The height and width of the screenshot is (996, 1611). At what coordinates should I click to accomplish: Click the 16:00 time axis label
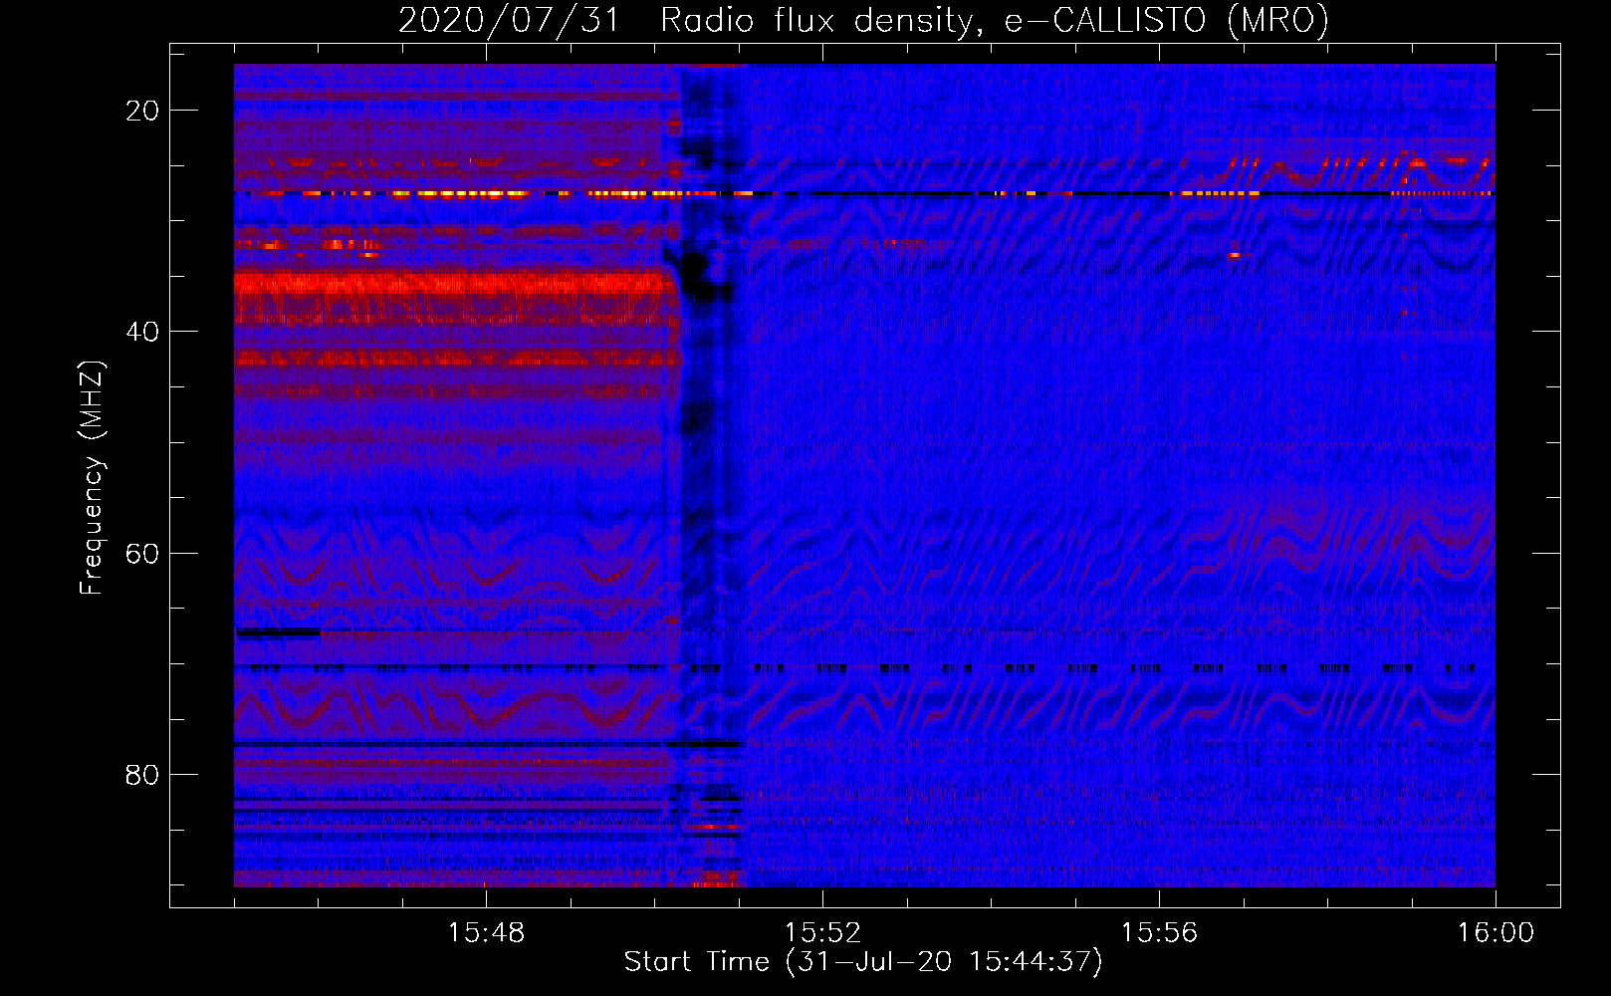(x=1496, y=933)
